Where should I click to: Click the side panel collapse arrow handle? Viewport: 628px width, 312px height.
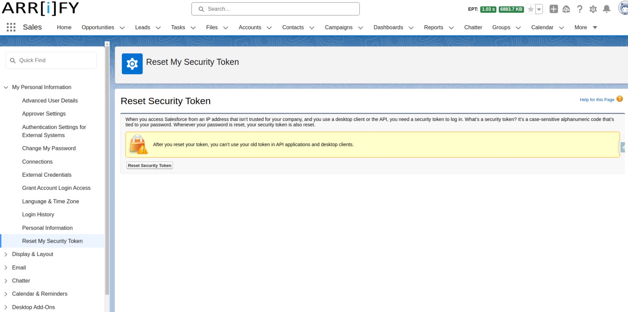[623, 147]
